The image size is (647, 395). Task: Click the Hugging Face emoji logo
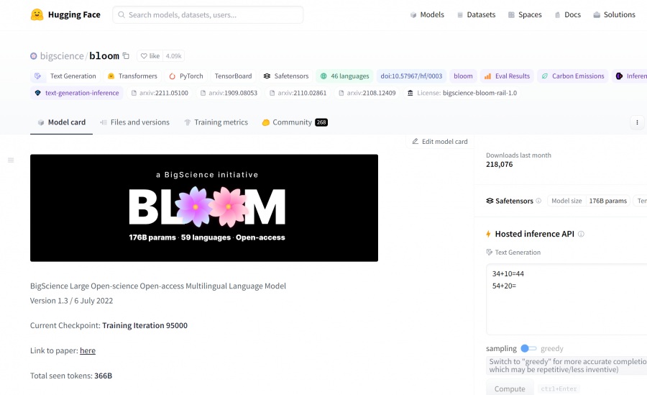tap(37, 15)
